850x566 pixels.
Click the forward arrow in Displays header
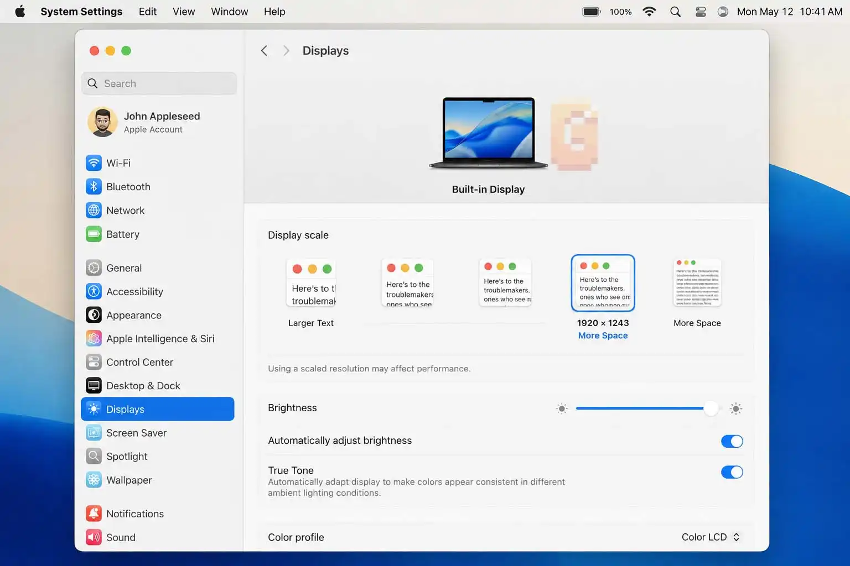(x=286, y=51)
